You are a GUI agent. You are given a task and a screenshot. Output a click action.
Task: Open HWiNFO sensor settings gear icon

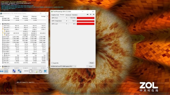click(x=40, y=71)
